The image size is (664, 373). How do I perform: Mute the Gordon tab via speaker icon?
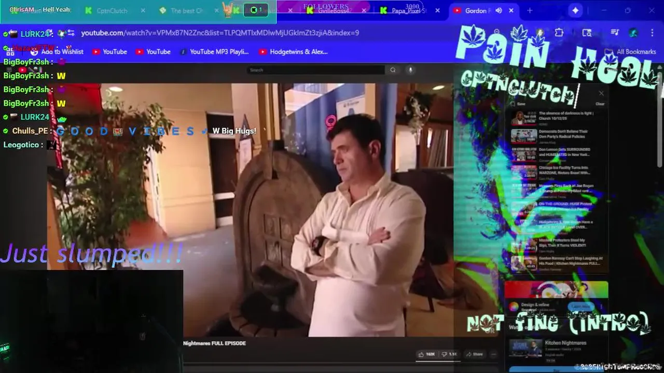click(499, 10)
